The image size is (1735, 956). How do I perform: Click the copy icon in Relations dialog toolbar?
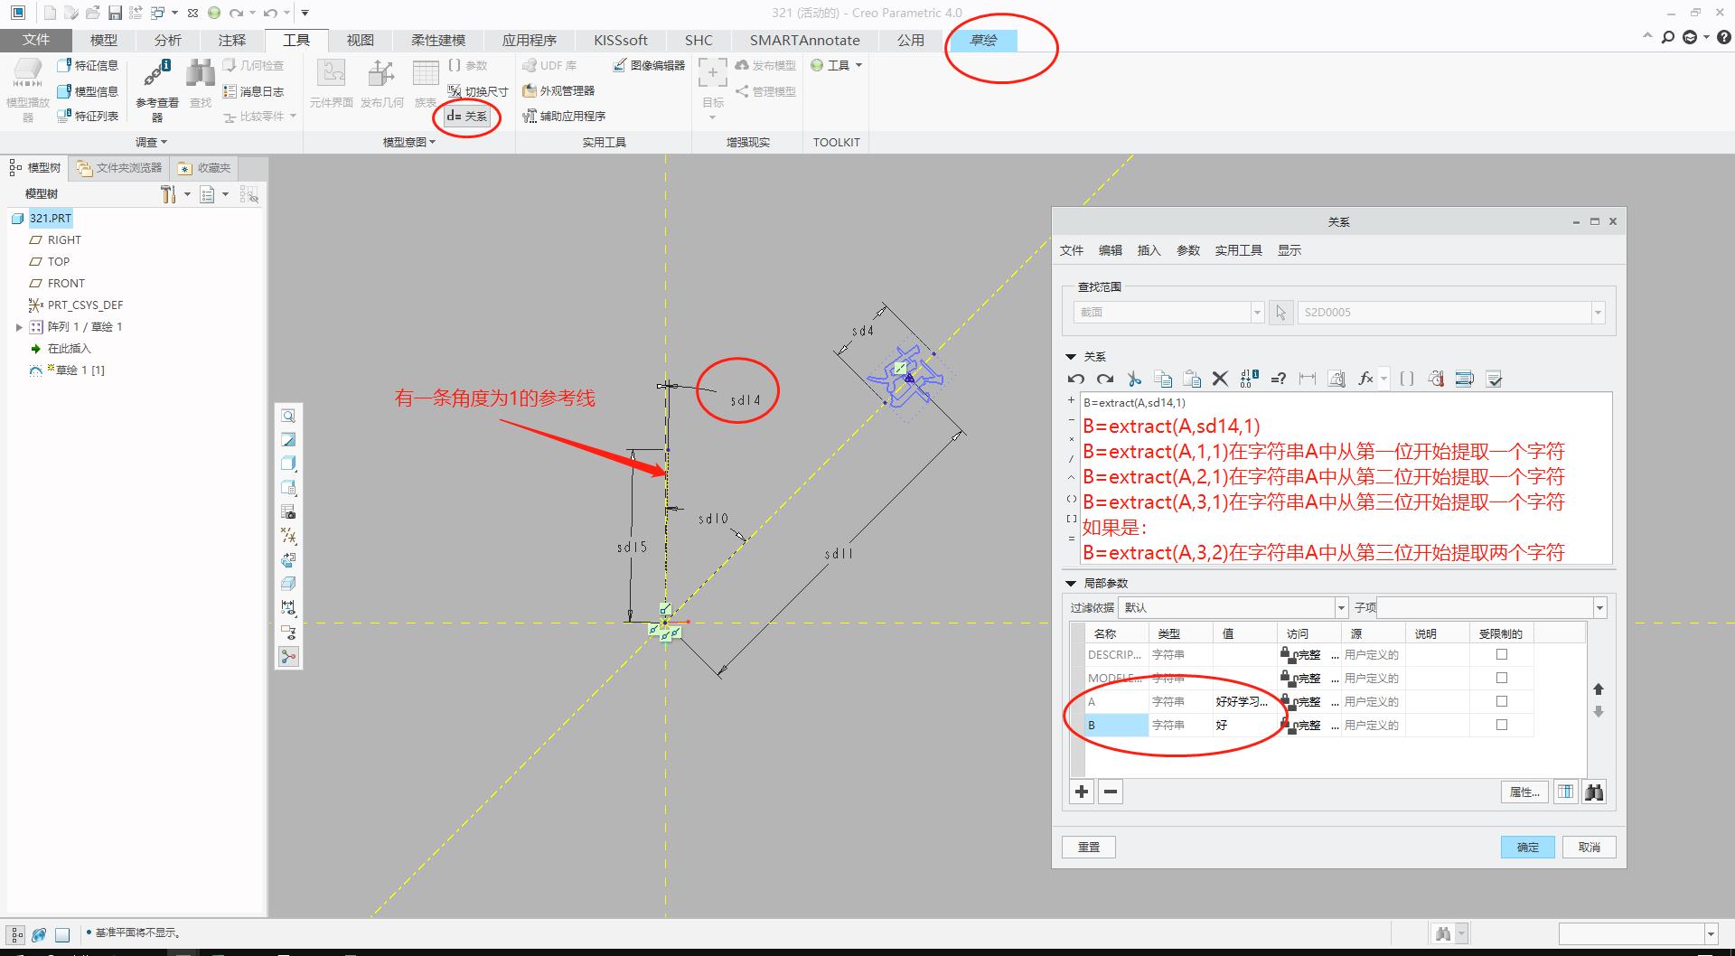click(1163, 379)
